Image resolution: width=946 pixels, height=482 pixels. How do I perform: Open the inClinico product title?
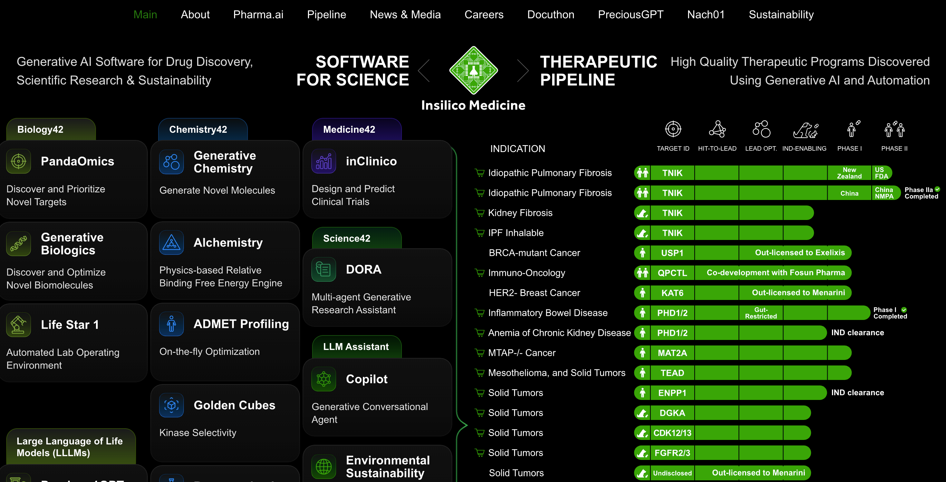click(371, 161)
